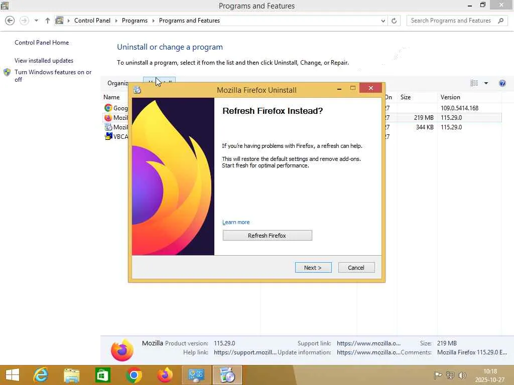
Task: Open recent locations dropdown arrow
Action: click(36, 21)
